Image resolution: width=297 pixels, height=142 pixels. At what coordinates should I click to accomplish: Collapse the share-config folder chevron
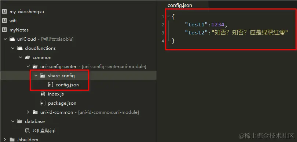point(36,76)
